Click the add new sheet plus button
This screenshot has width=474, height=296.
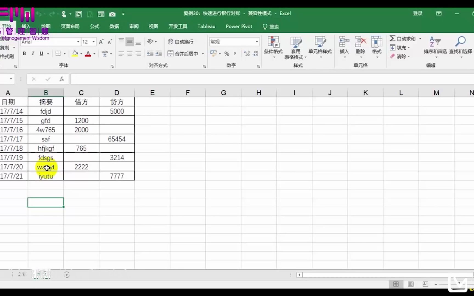click(x=67, y=275)
